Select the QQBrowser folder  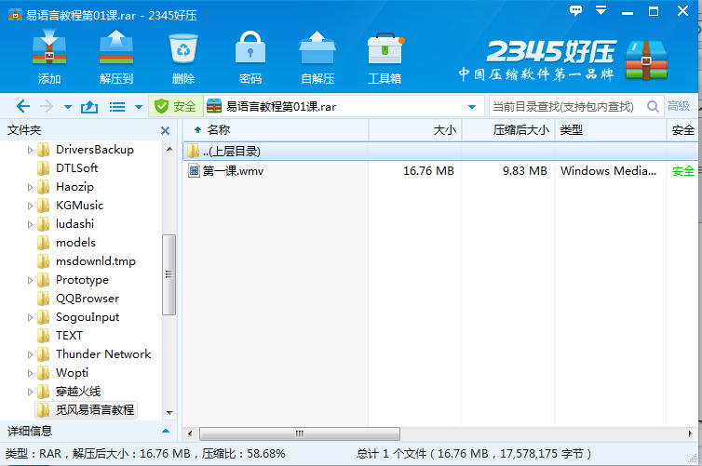(88, 299)
